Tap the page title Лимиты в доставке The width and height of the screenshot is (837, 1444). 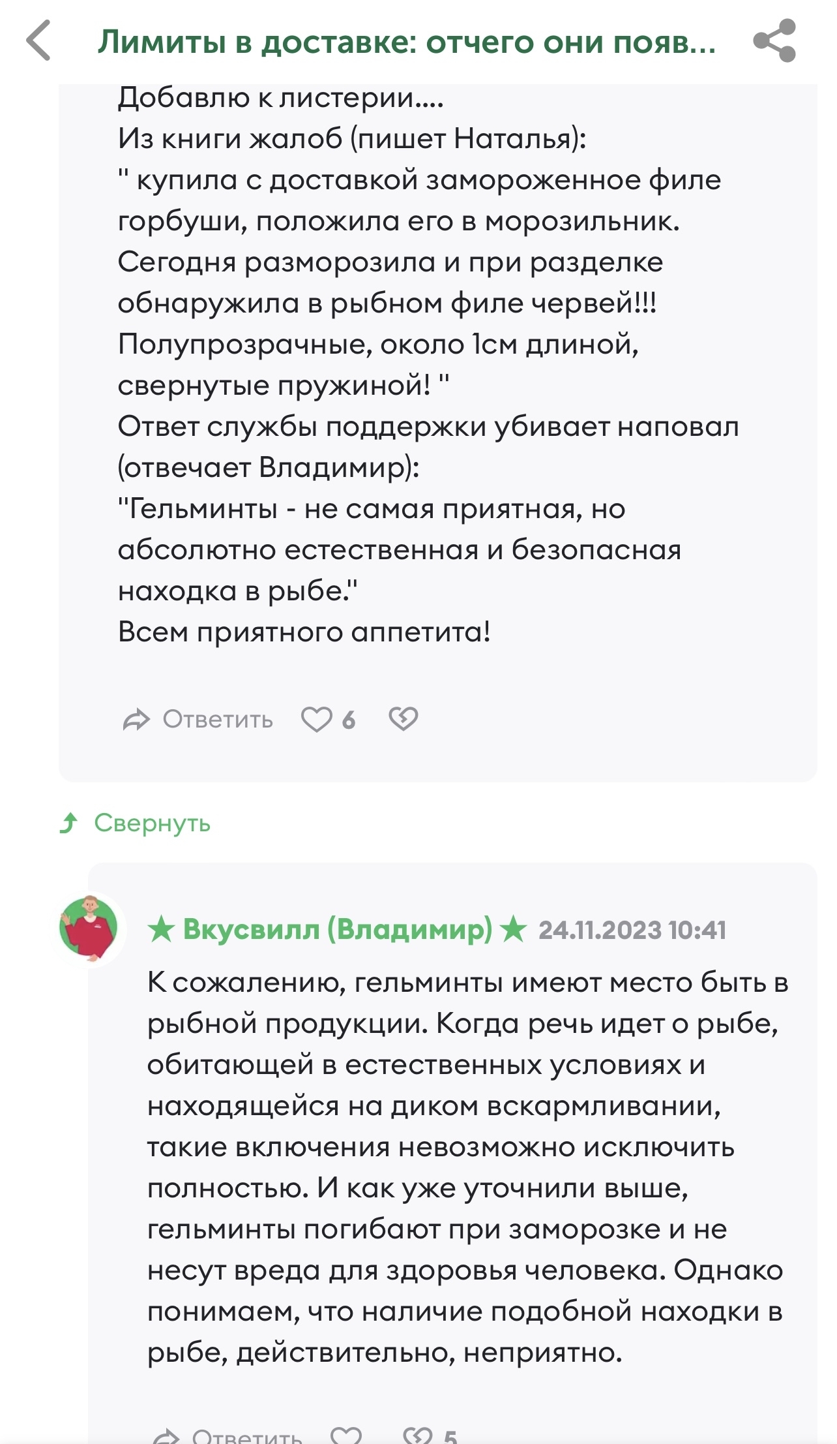pyautogui.click(x=407, y=42)
